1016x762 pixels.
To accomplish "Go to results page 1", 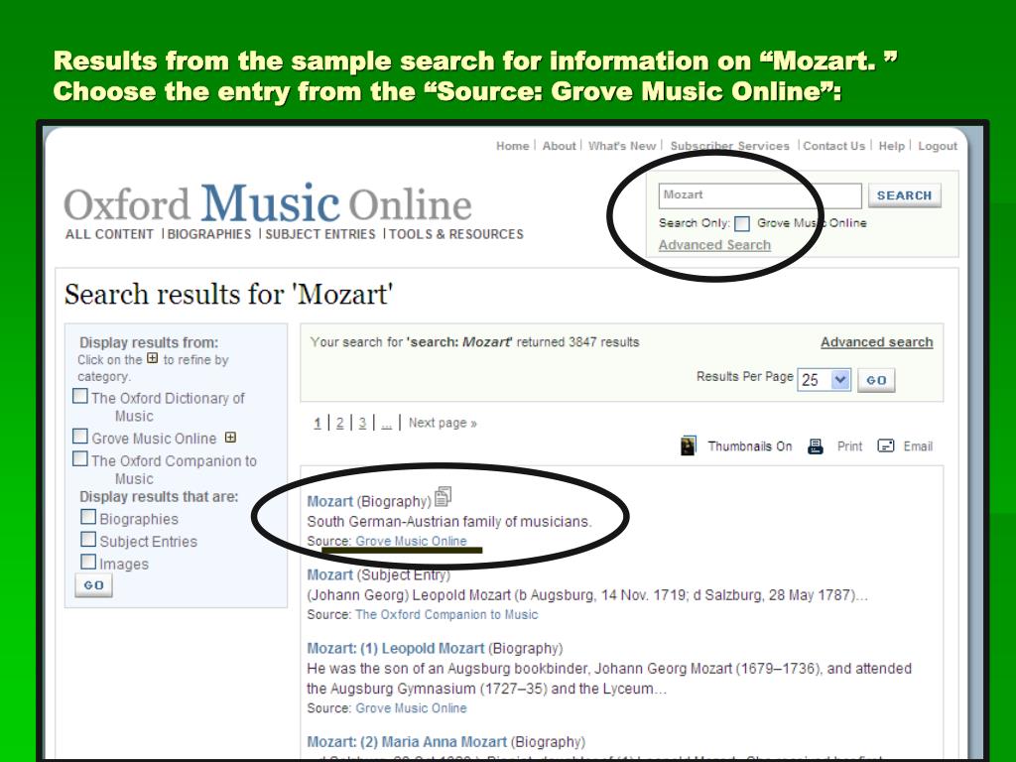I will pyautogui.click(x=317, y=423).
